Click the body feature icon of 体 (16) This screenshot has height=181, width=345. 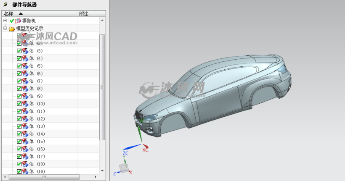point(25,149)
